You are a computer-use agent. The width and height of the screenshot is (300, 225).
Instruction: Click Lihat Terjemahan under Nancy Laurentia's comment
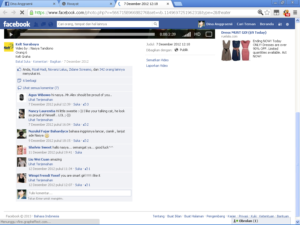[x=40, y=120]
